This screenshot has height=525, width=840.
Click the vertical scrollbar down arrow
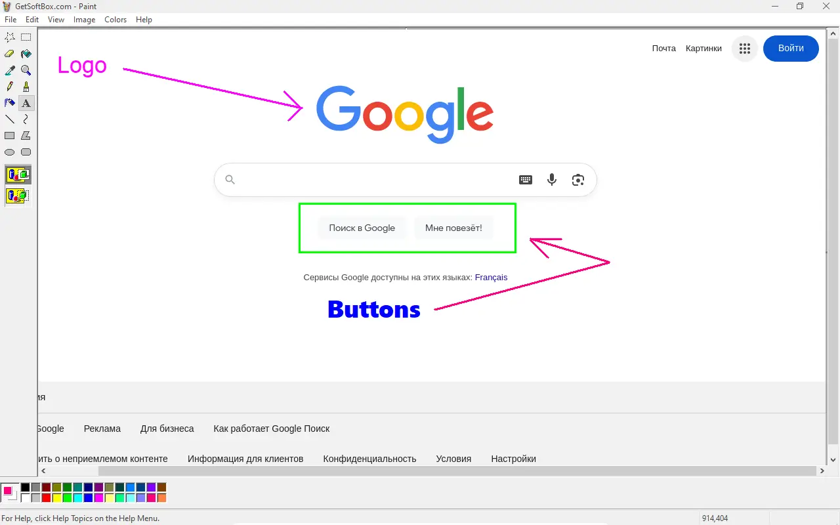pos(833,460)
